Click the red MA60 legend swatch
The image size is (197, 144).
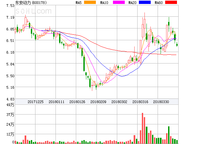pyautogui.click(x=171, y=2)
